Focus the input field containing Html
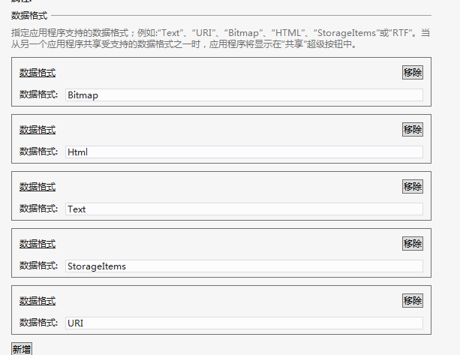The height and width of the screenshot is (355, 460). [244, 152]
